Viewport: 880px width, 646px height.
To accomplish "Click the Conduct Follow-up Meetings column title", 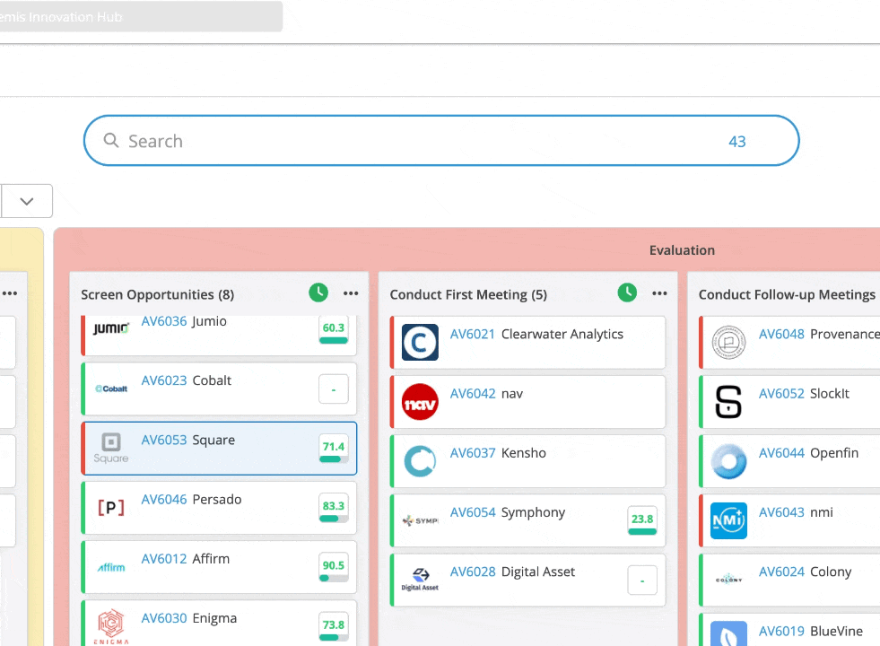I will 787,294.
